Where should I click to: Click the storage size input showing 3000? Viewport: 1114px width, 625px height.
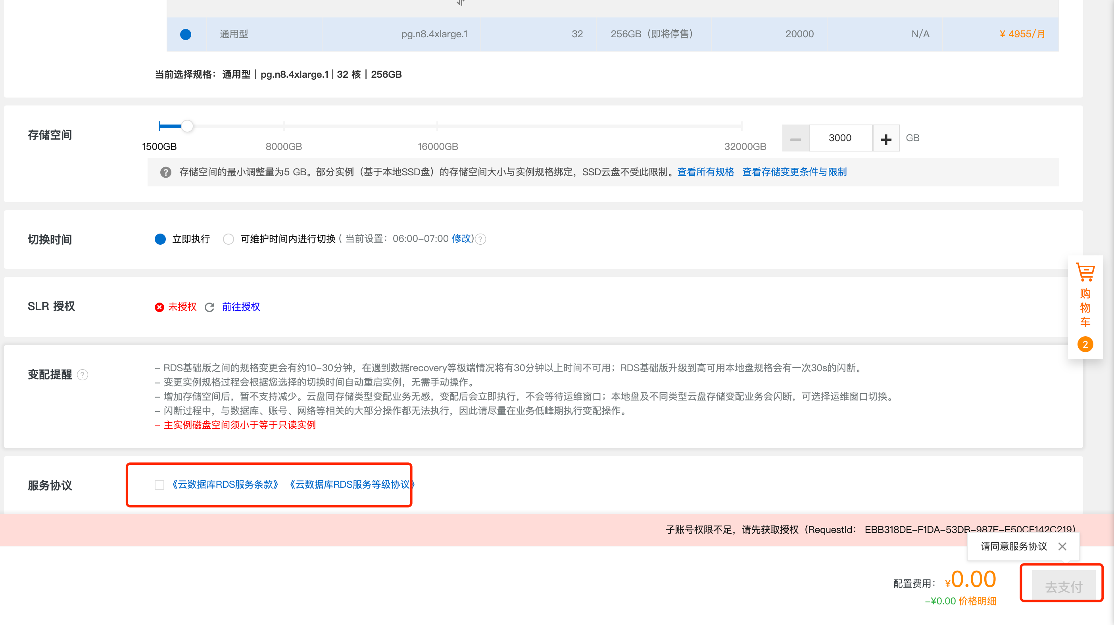pos(840,138)
